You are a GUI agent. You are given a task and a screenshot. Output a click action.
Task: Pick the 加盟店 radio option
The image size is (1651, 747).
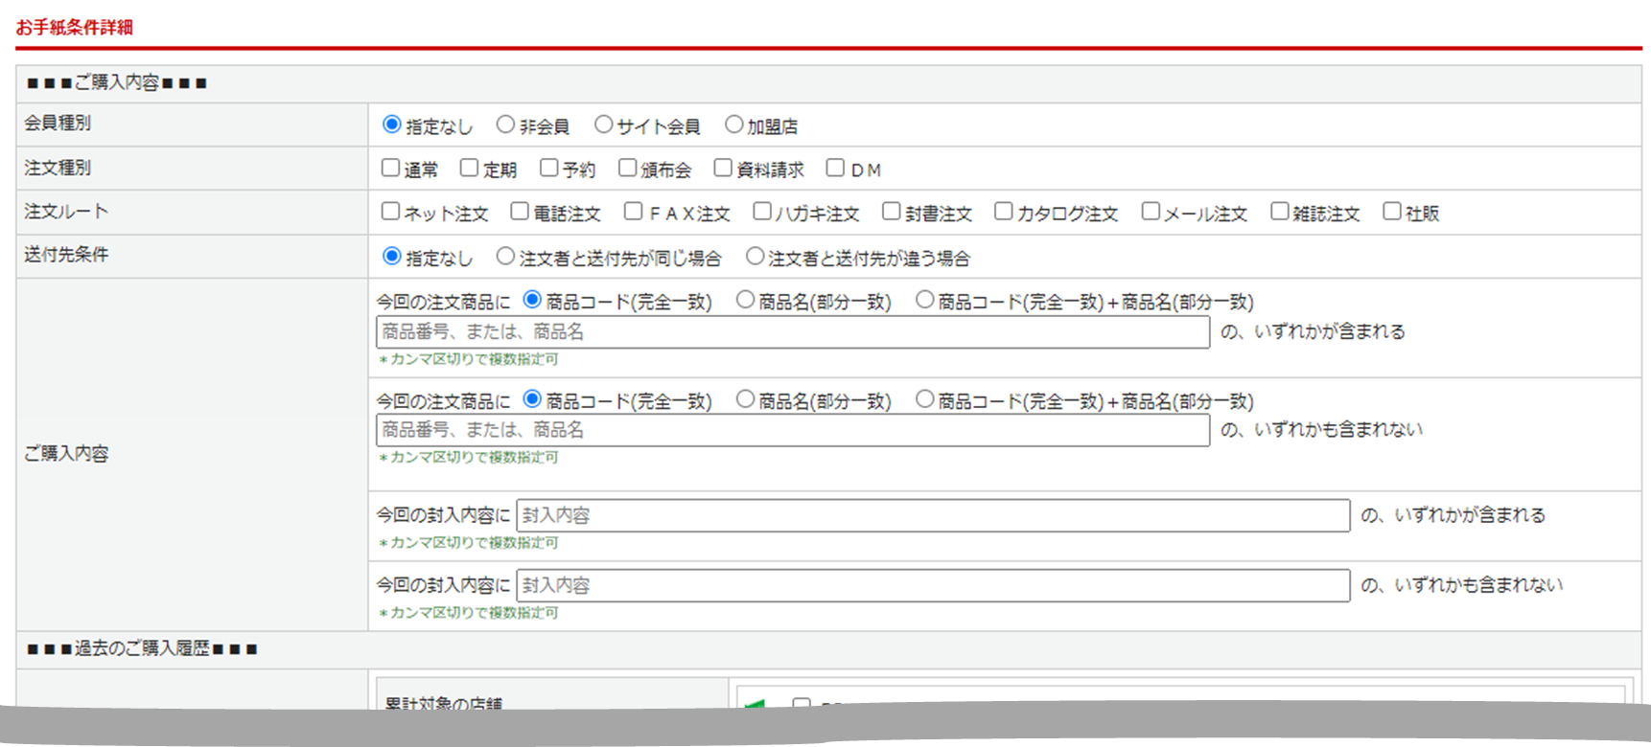733,124
